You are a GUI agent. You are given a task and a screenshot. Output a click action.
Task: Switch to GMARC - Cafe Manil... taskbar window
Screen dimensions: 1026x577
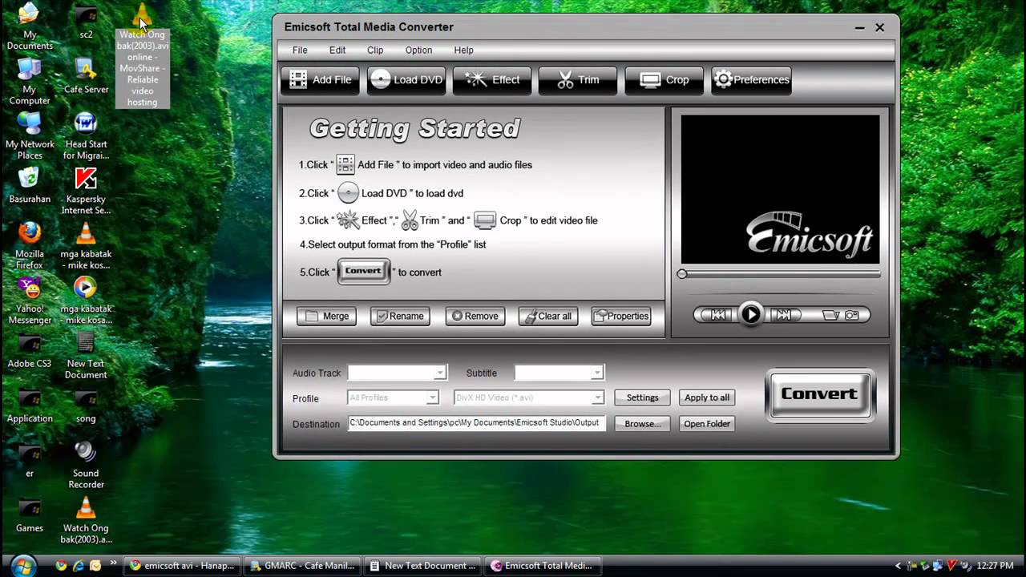[301, 566]
